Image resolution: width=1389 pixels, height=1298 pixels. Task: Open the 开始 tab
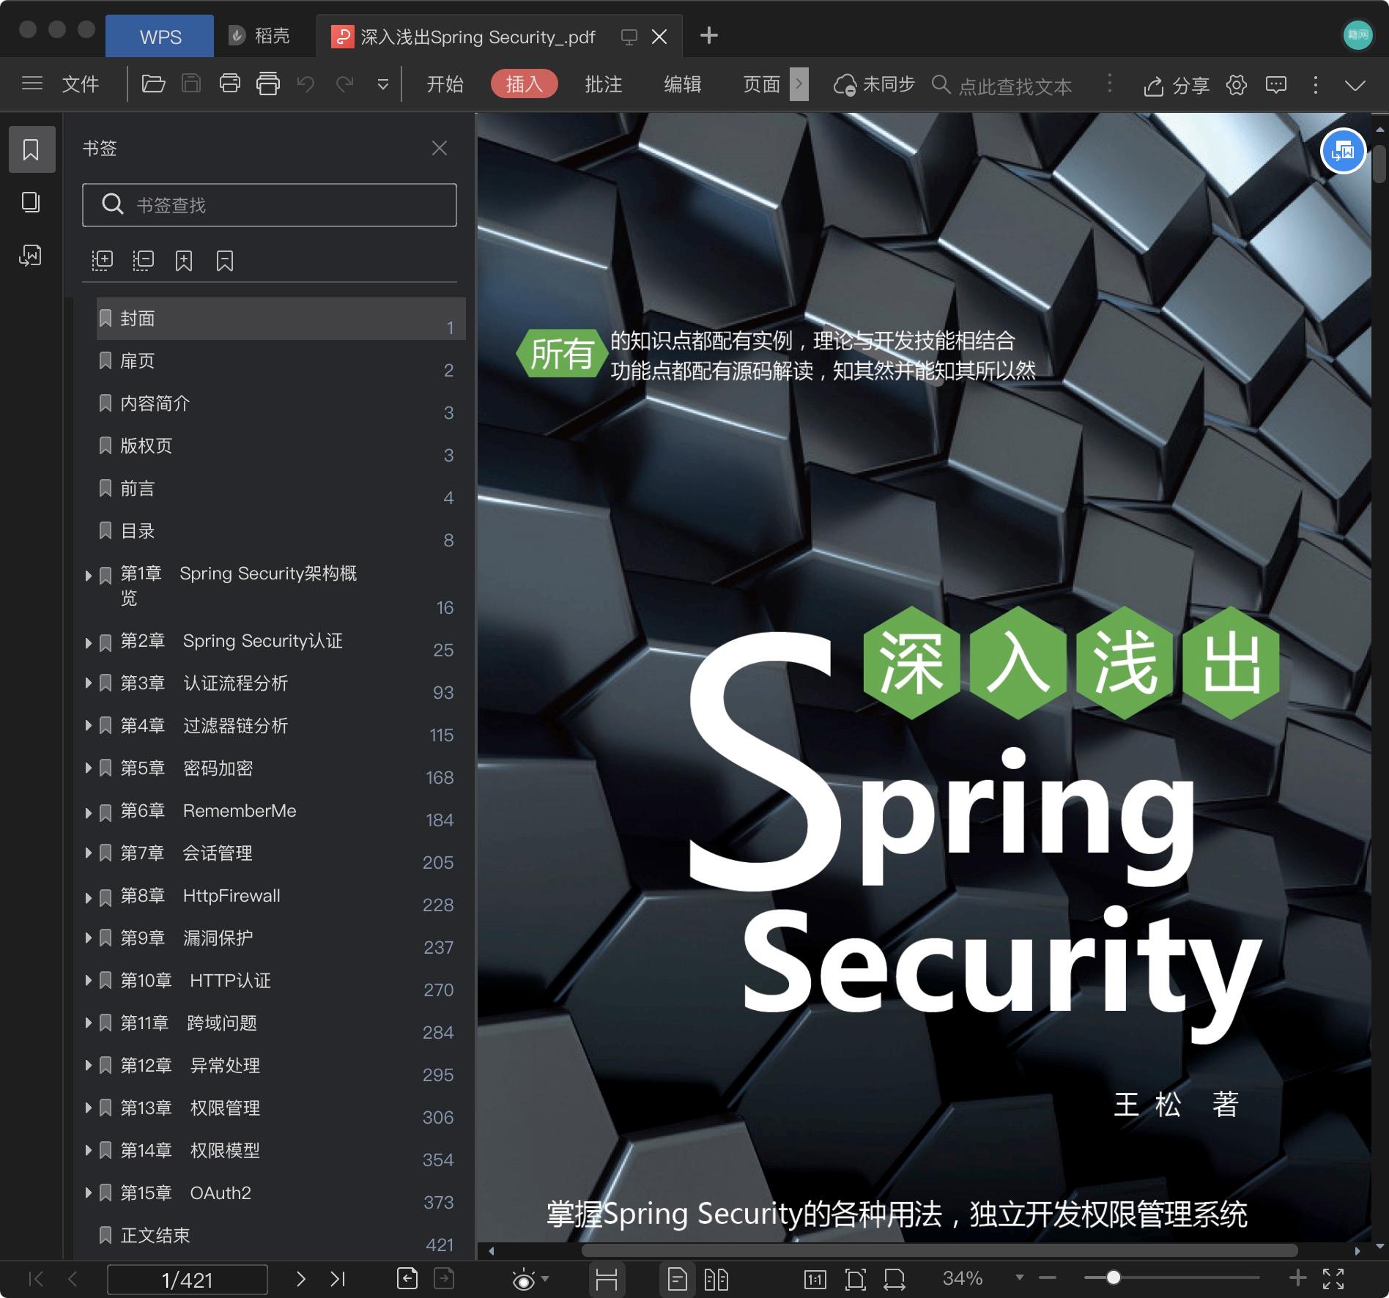(445, 84)
